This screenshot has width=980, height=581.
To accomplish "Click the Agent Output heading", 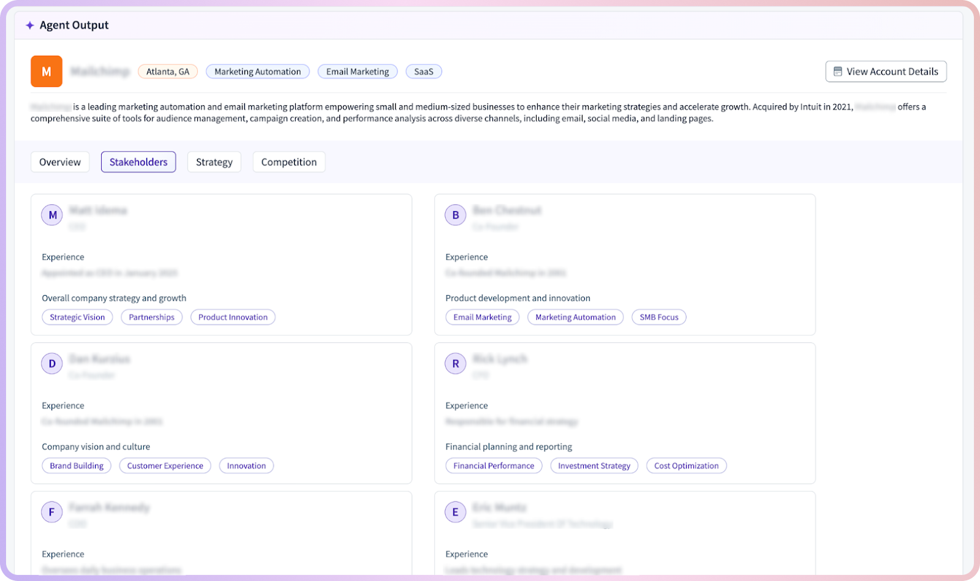I will tap(74, 25).
